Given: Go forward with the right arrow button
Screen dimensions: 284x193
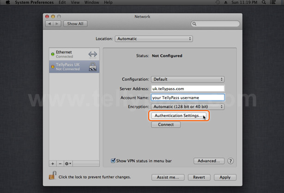Looking at the screenshot, I should pos(57,23).
